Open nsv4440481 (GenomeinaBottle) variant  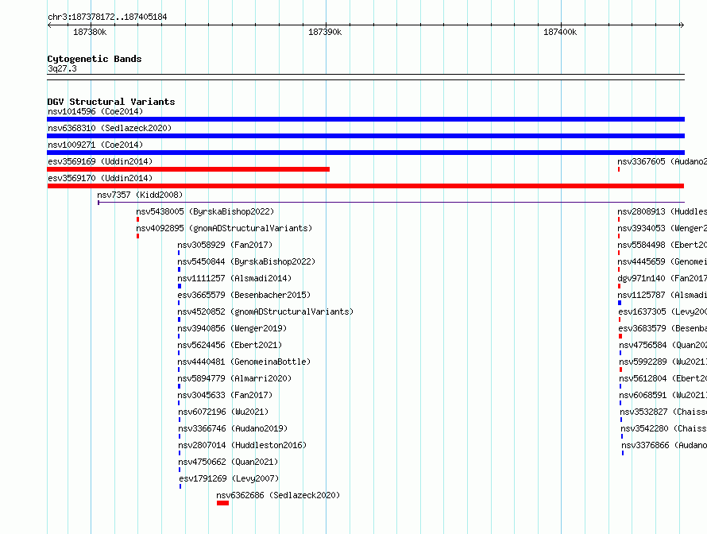coord(244,362)
